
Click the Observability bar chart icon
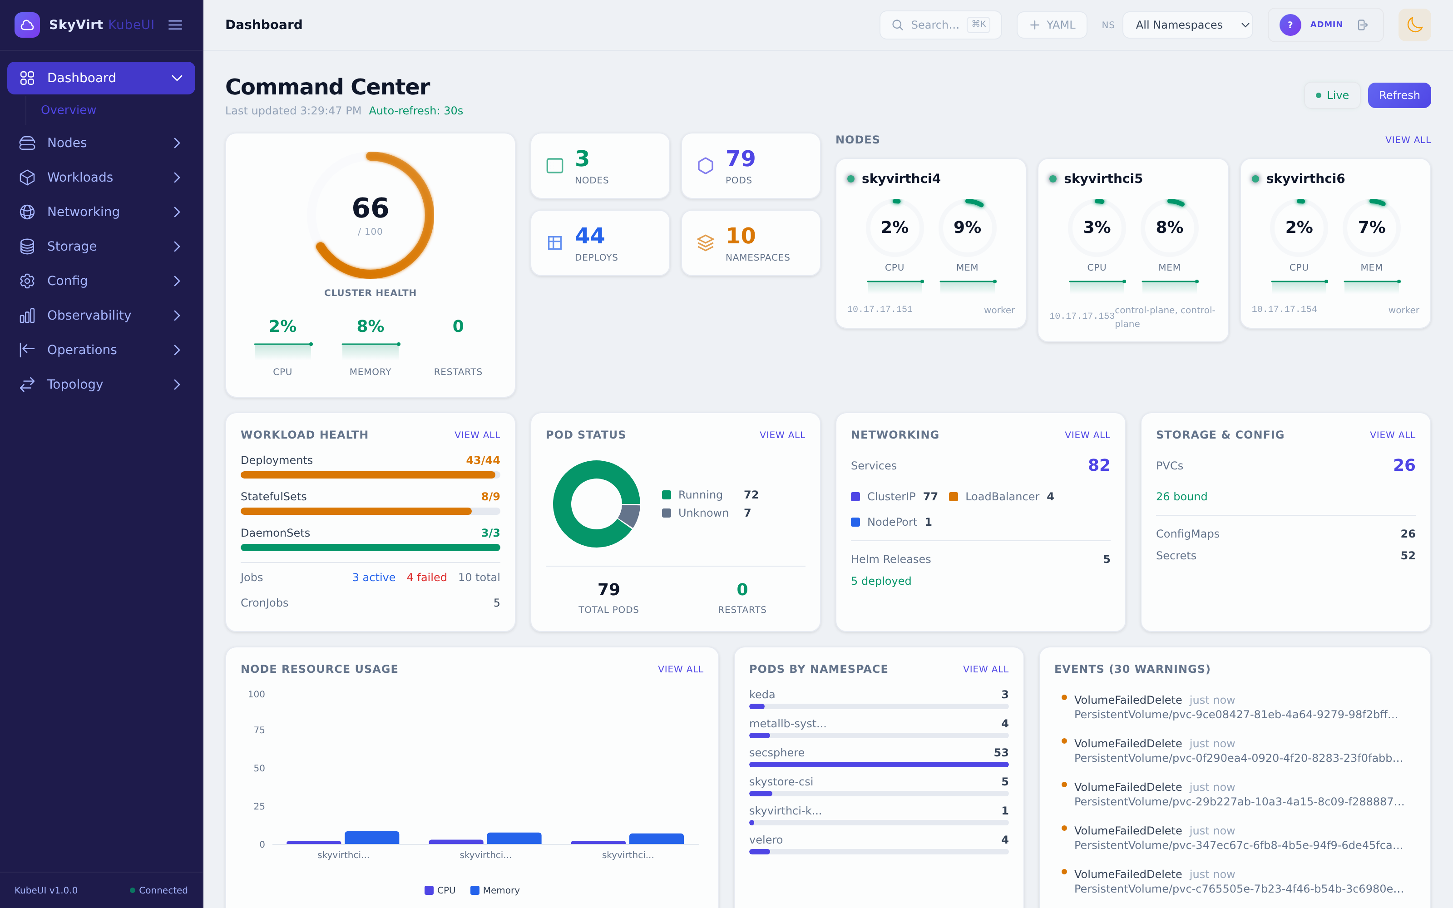(27, 315)
